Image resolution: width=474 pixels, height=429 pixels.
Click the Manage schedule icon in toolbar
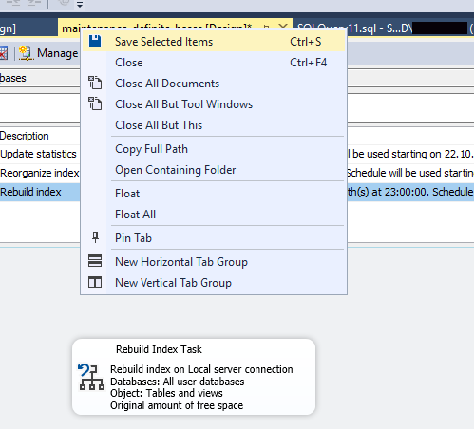tap(26, 53)
